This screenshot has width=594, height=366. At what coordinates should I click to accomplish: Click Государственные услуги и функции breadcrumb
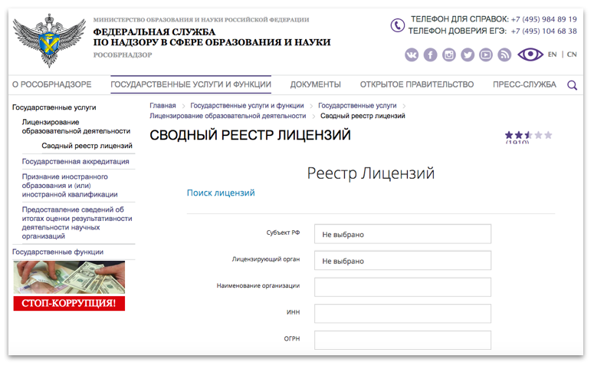247,105
